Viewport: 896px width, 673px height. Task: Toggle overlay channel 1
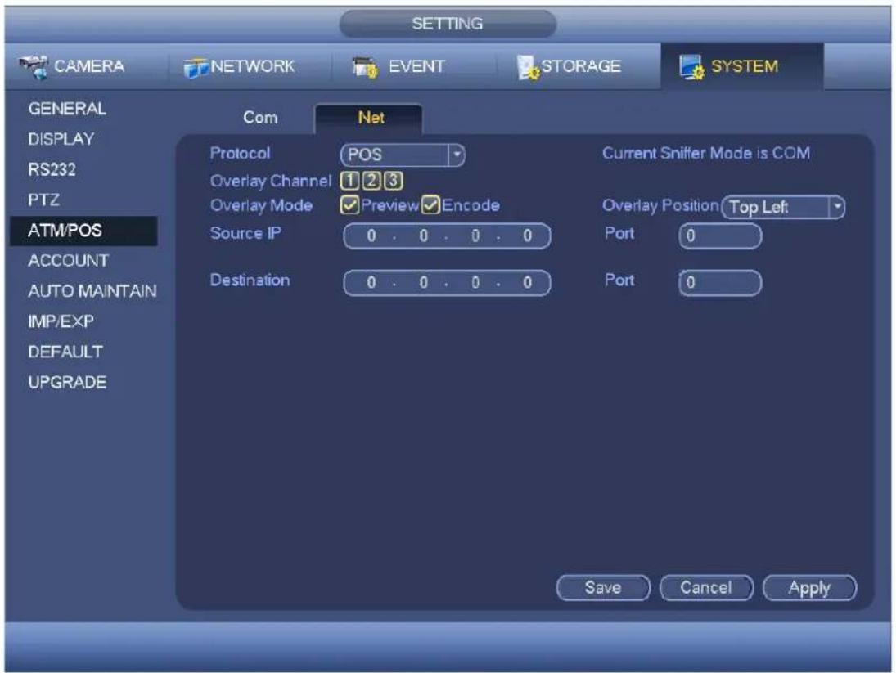(349, 181)
